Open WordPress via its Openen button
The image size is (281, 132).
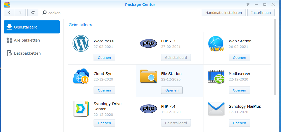(104, 58)
